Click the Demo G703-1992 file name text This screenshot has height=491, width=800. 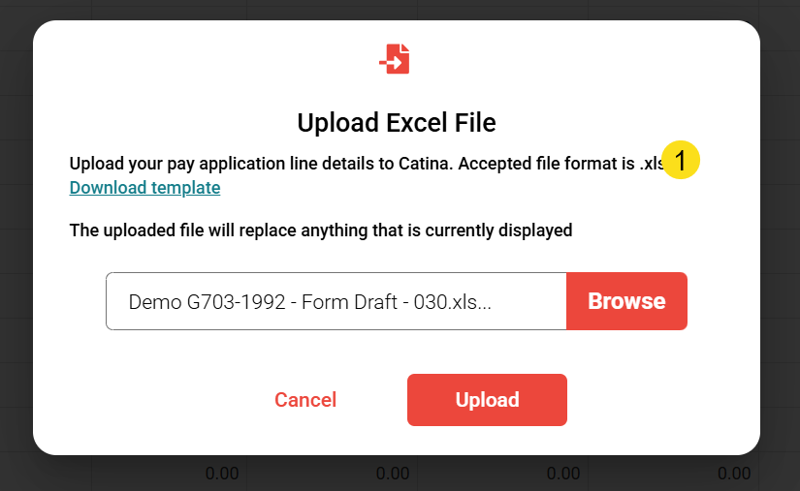(x=309, y=301)
